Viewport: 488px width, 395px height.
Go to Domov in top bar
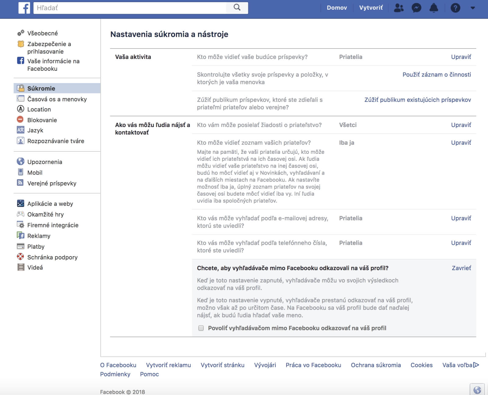(x=337, y=8)
